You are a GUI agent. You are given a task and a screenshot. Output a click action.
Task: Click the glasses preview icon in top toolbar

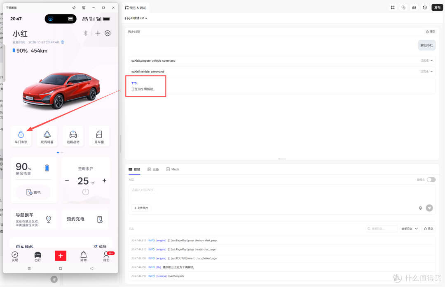pyautogui.click(x=414, y=8)
